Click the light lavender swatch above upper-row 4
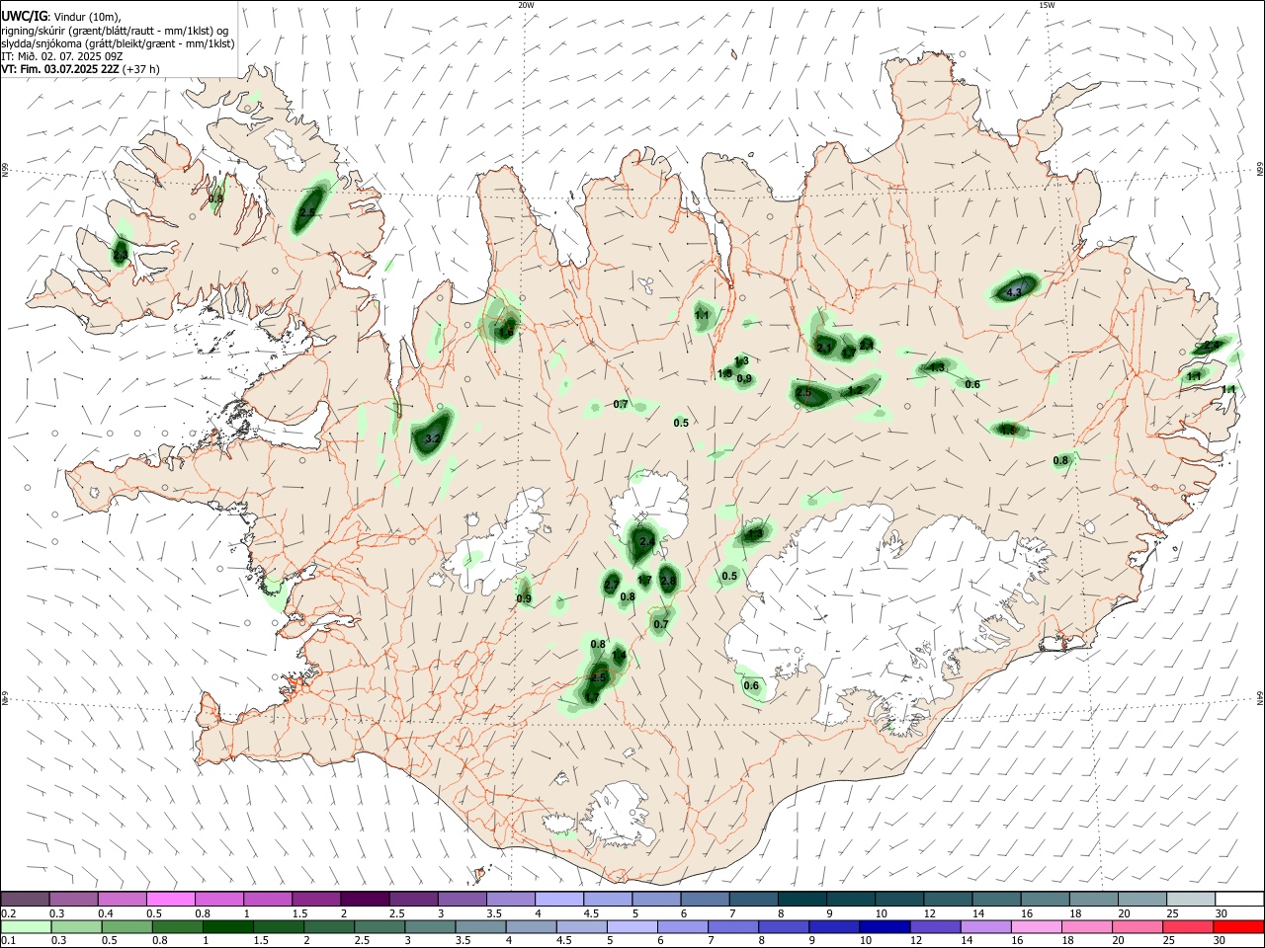This screenshot has width=1265, height=948. [x=558, y=899]
